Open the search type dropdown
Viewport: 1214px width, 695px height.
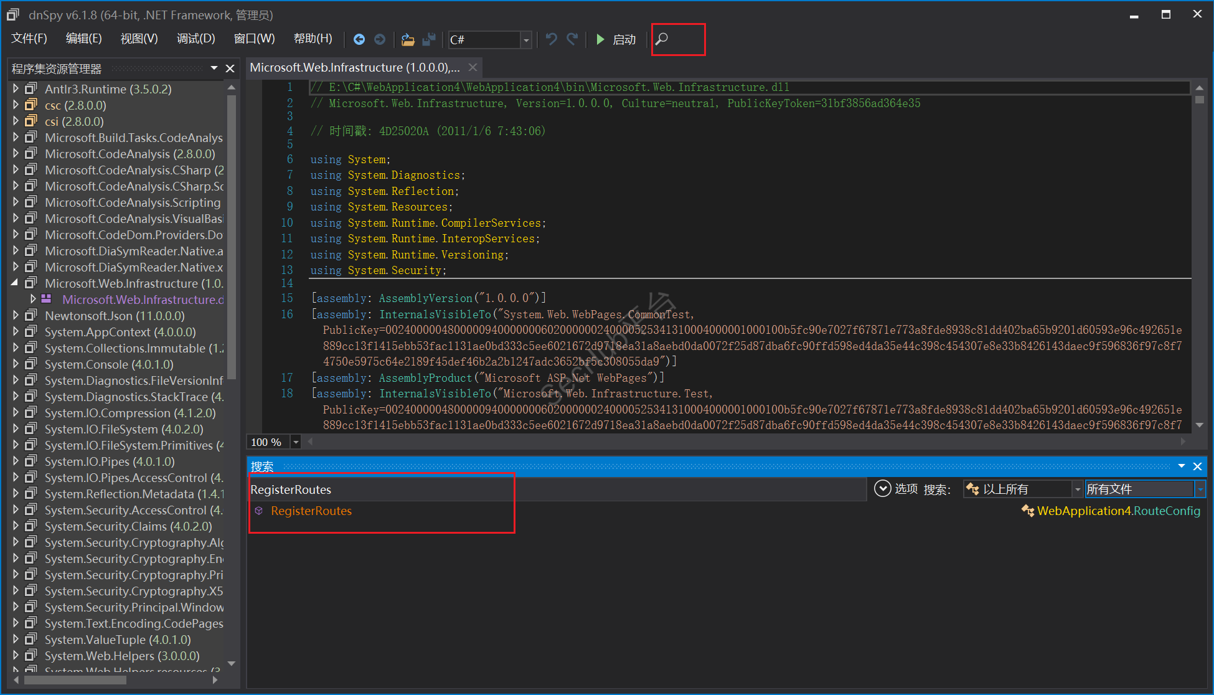point(1077,489)
